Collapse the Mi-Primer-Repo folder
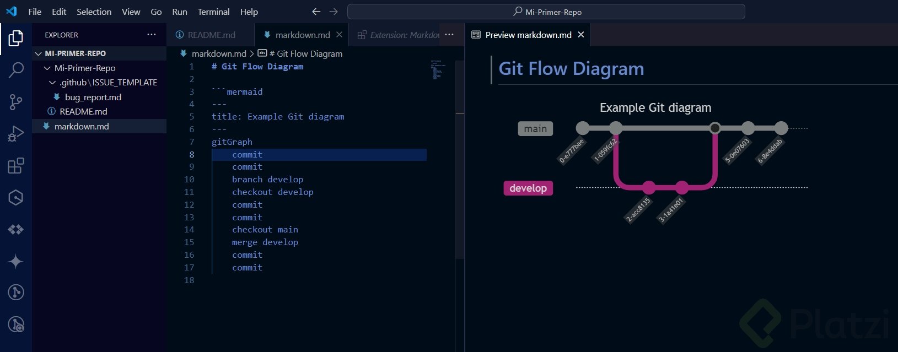 tap(47, 68)
